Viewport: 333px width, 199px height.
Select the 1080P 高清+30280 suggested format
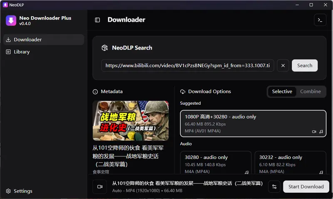pyautogui.click(x=253, y=124)
